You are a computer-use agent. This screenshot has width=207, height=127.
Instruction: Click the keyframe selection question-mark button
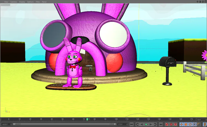176,124
